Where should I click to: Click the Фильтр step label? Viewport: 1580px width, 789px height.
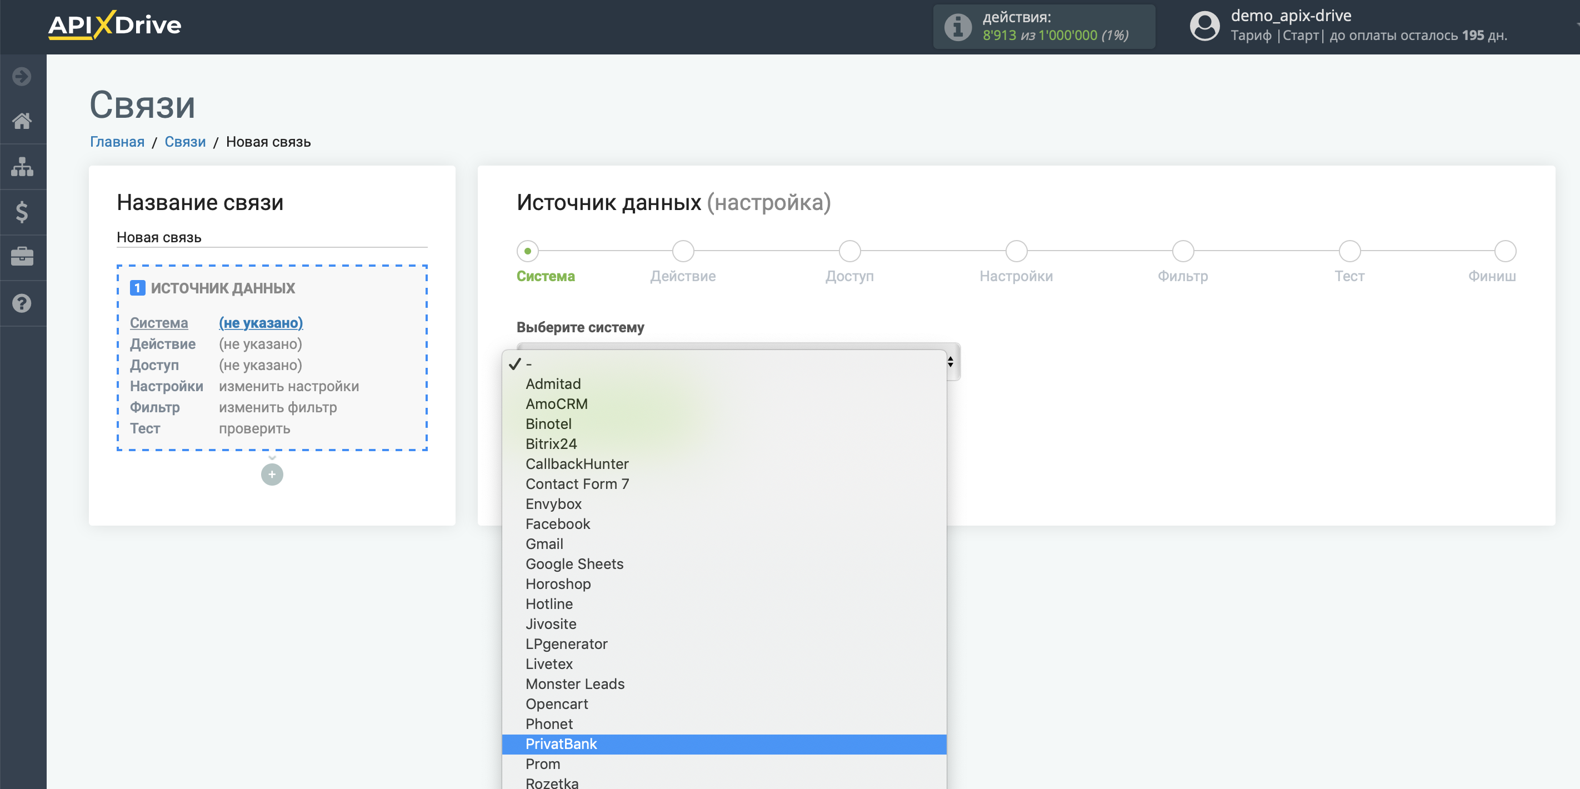pyautogui.click(x=1183, y=276)
